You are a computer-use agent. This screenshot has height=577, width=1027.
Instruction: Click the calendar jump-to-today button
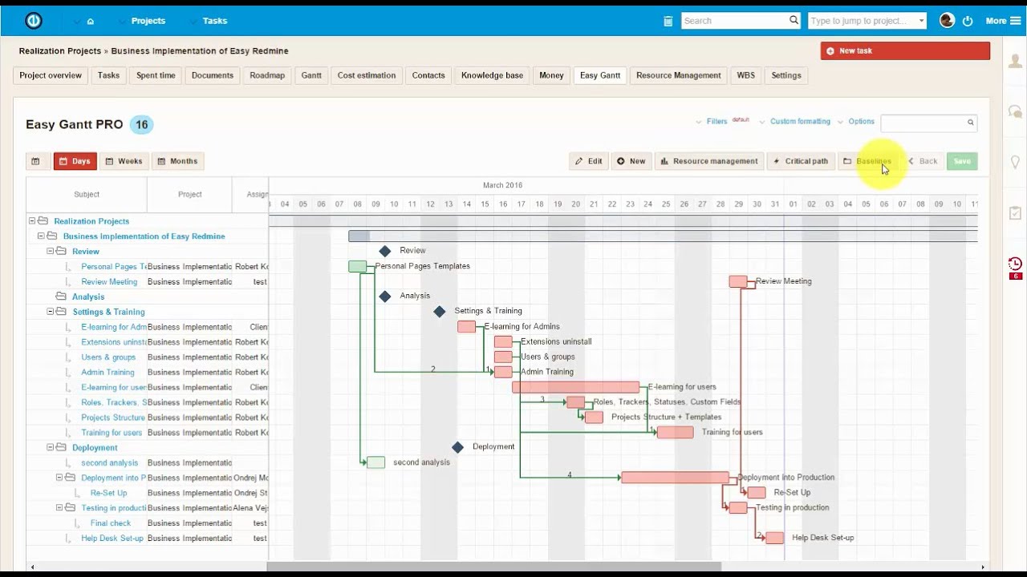tap(35, 161)
